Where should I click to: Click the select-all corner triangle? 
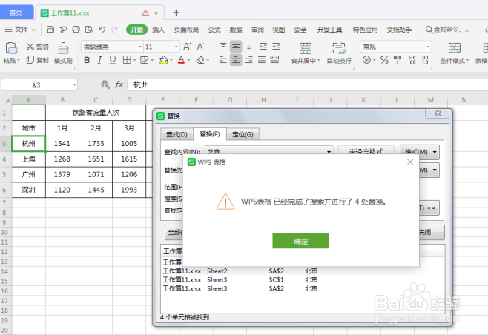point(6,100)
